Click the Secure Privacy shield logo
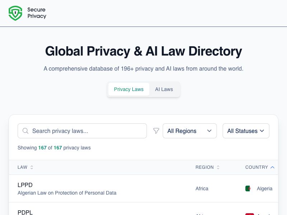The width and height of the screenshot is (287, 215). coord(15,13)
